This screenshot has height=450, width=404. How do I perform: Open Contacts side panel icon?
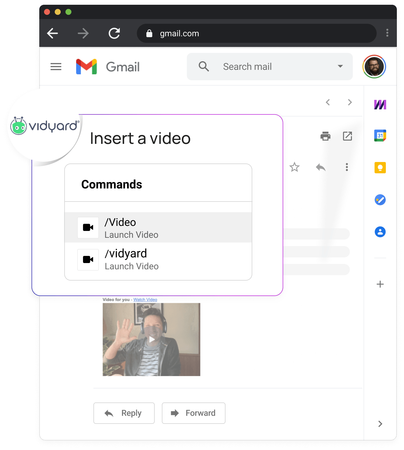[380, 232]
